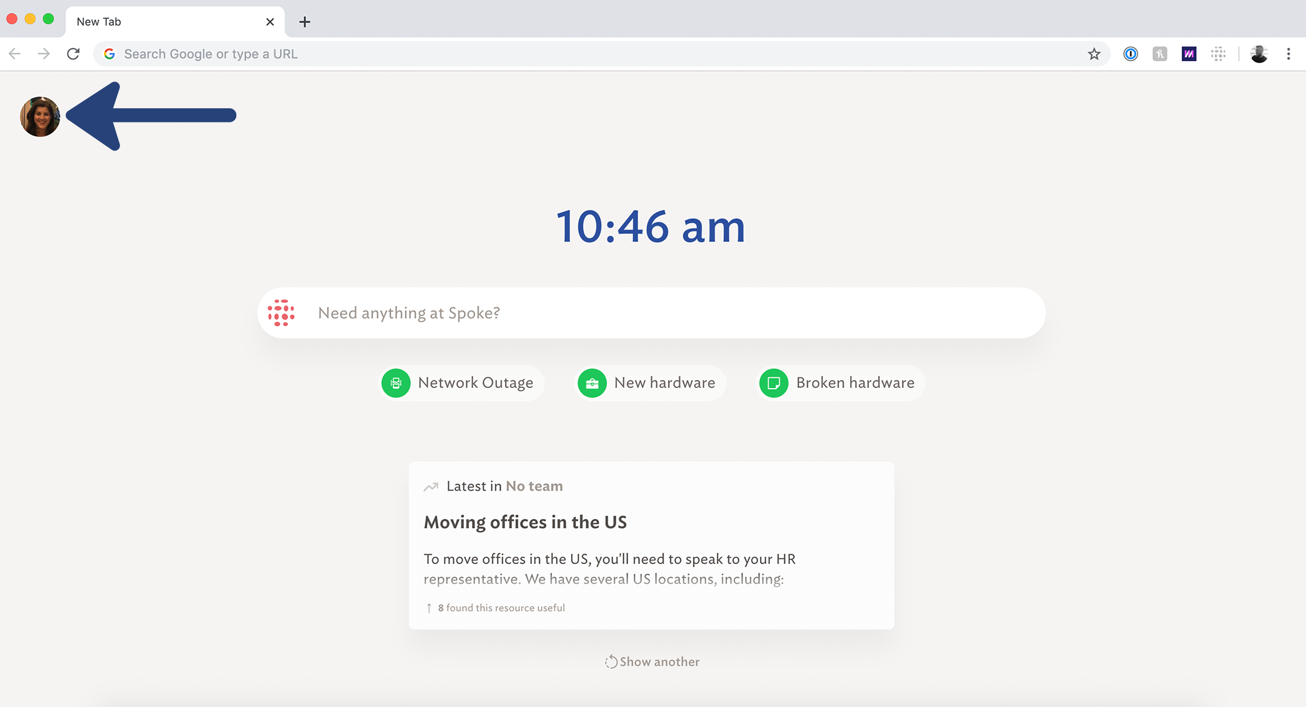
Task: Click the red Spoke logo in the search box
Action: pos(281,313)
